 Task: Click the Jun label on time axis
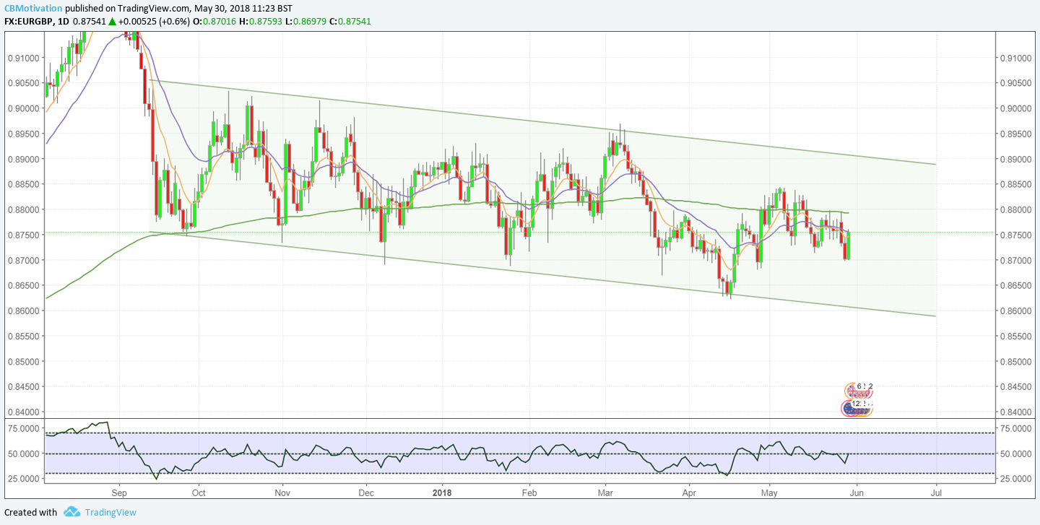856,493
